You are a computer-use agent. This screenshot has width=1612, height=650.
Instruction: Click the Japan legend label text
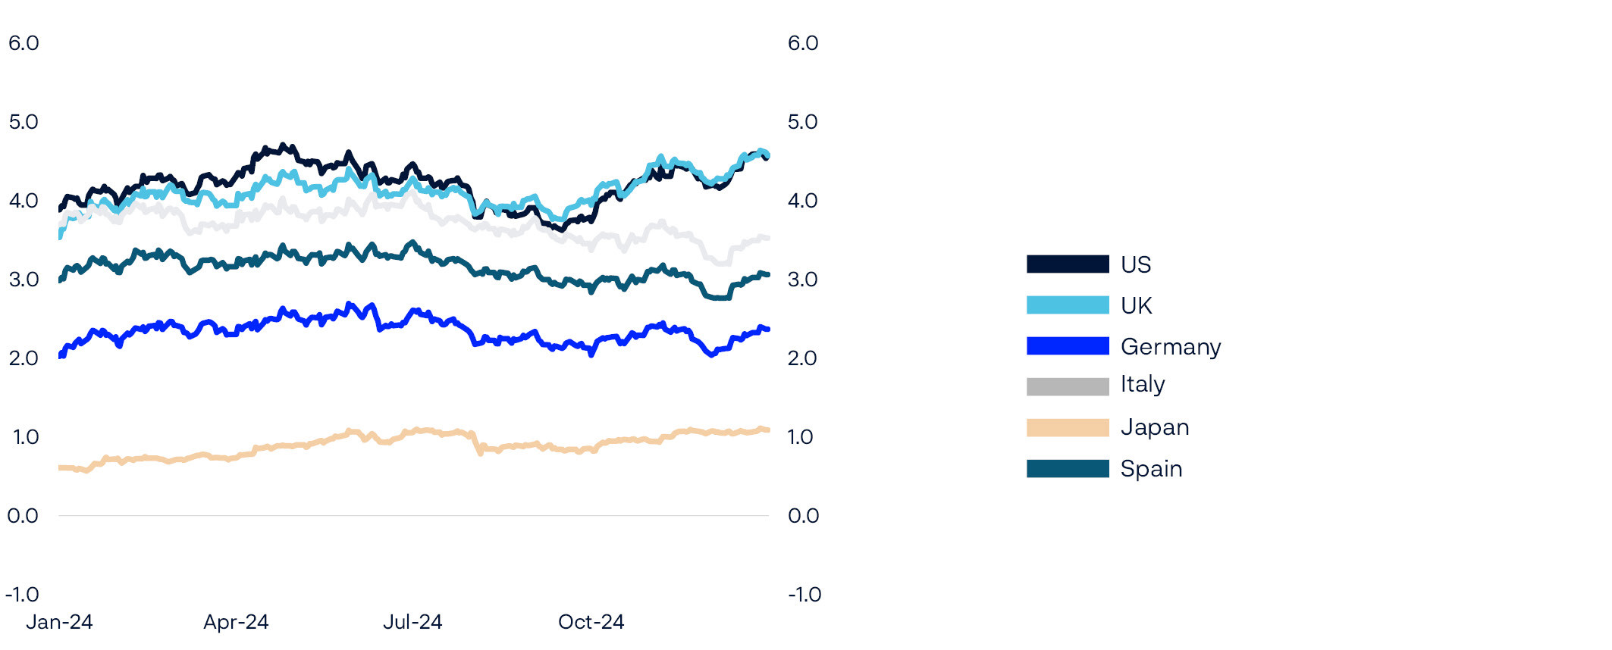pyautogui.click(x=1154, y=427)
